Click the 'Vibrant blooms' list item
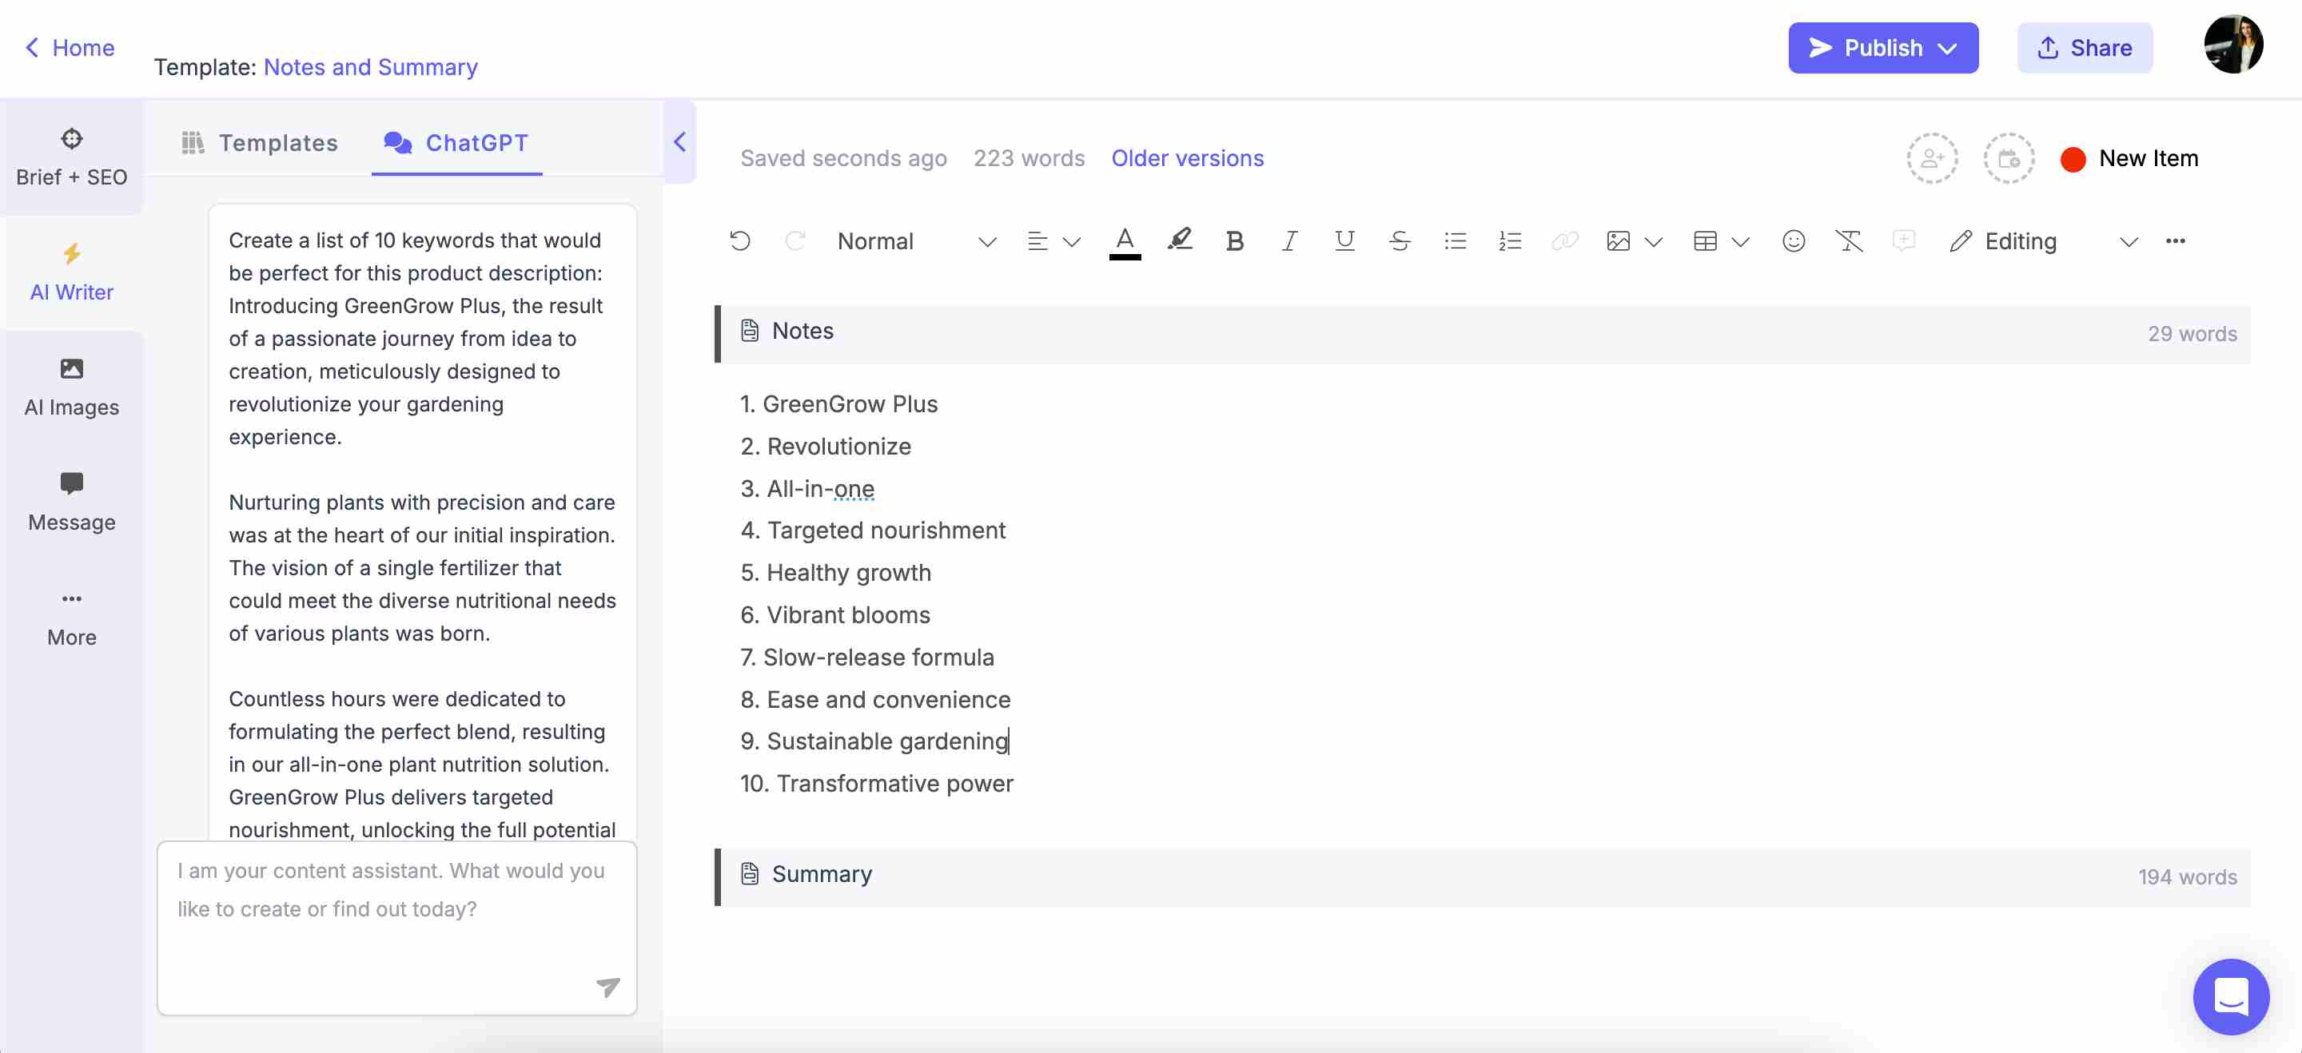 click(x=834, y=615)
